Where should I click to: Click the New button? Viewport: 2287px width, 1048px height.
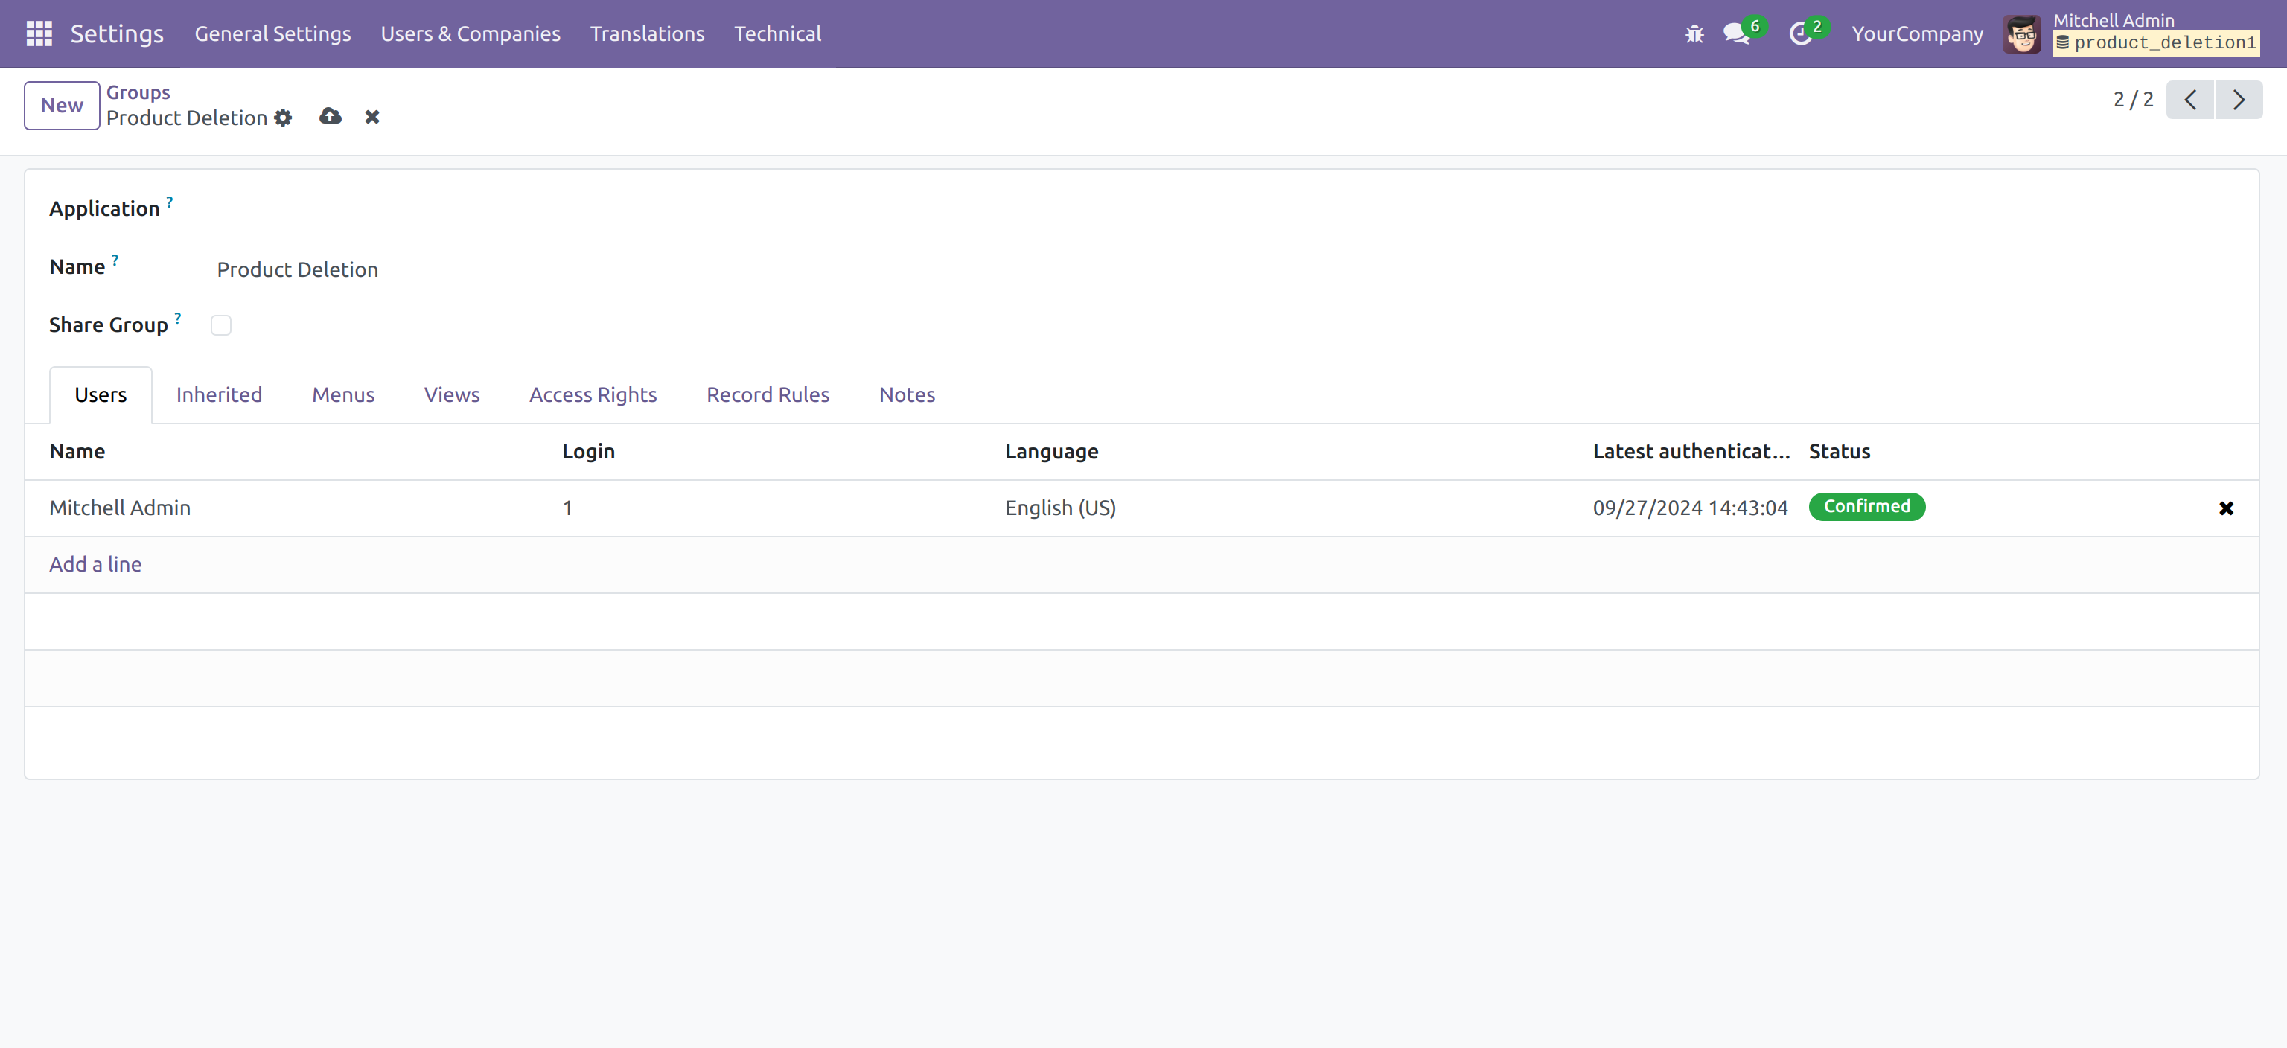click(61, 106)
